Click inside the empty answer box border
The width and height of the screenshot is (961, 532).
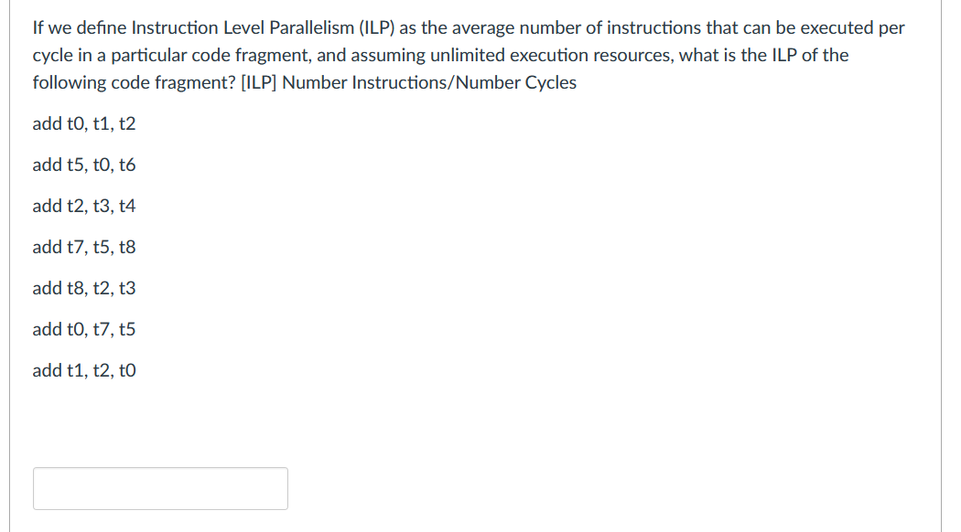(160, 488)
